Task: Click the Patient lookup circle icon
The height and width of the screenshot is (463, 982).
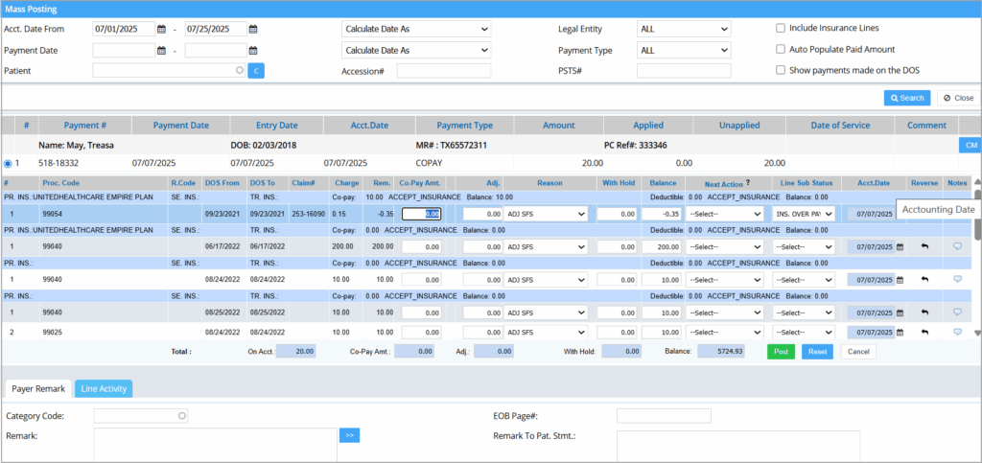Action: (x=239, y=71)
